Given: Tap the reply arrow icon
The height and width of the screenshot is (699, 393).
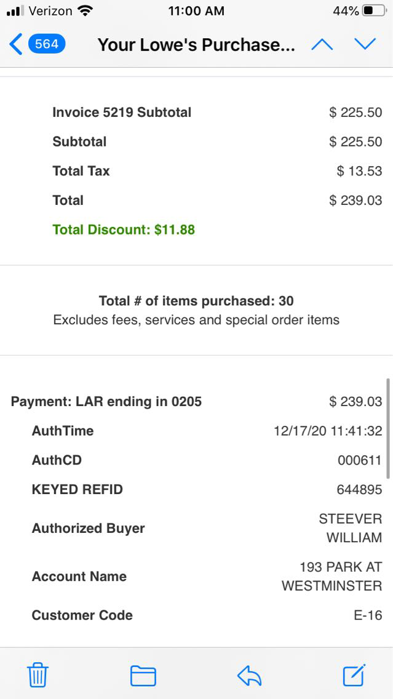Looking at the screenshot, I should click(x=249, y=676).
